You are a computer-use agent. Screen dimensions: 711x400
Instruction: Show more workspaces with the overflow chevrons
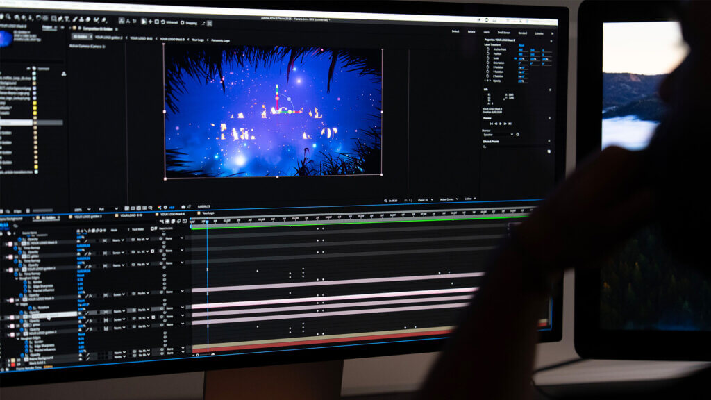tap(552, 33)
